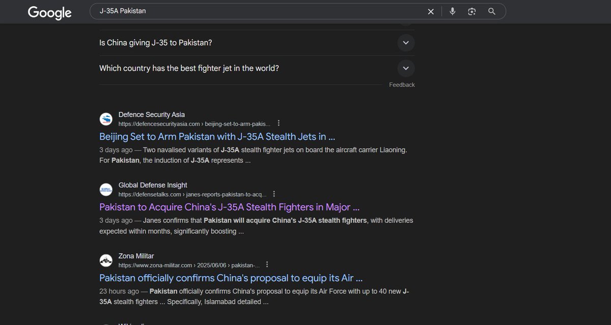This screenshot has width=611, height=325.
Task: Expand 'Is China giving J-35 to Pakistan?' chevron
Action: tap(406, 43)
